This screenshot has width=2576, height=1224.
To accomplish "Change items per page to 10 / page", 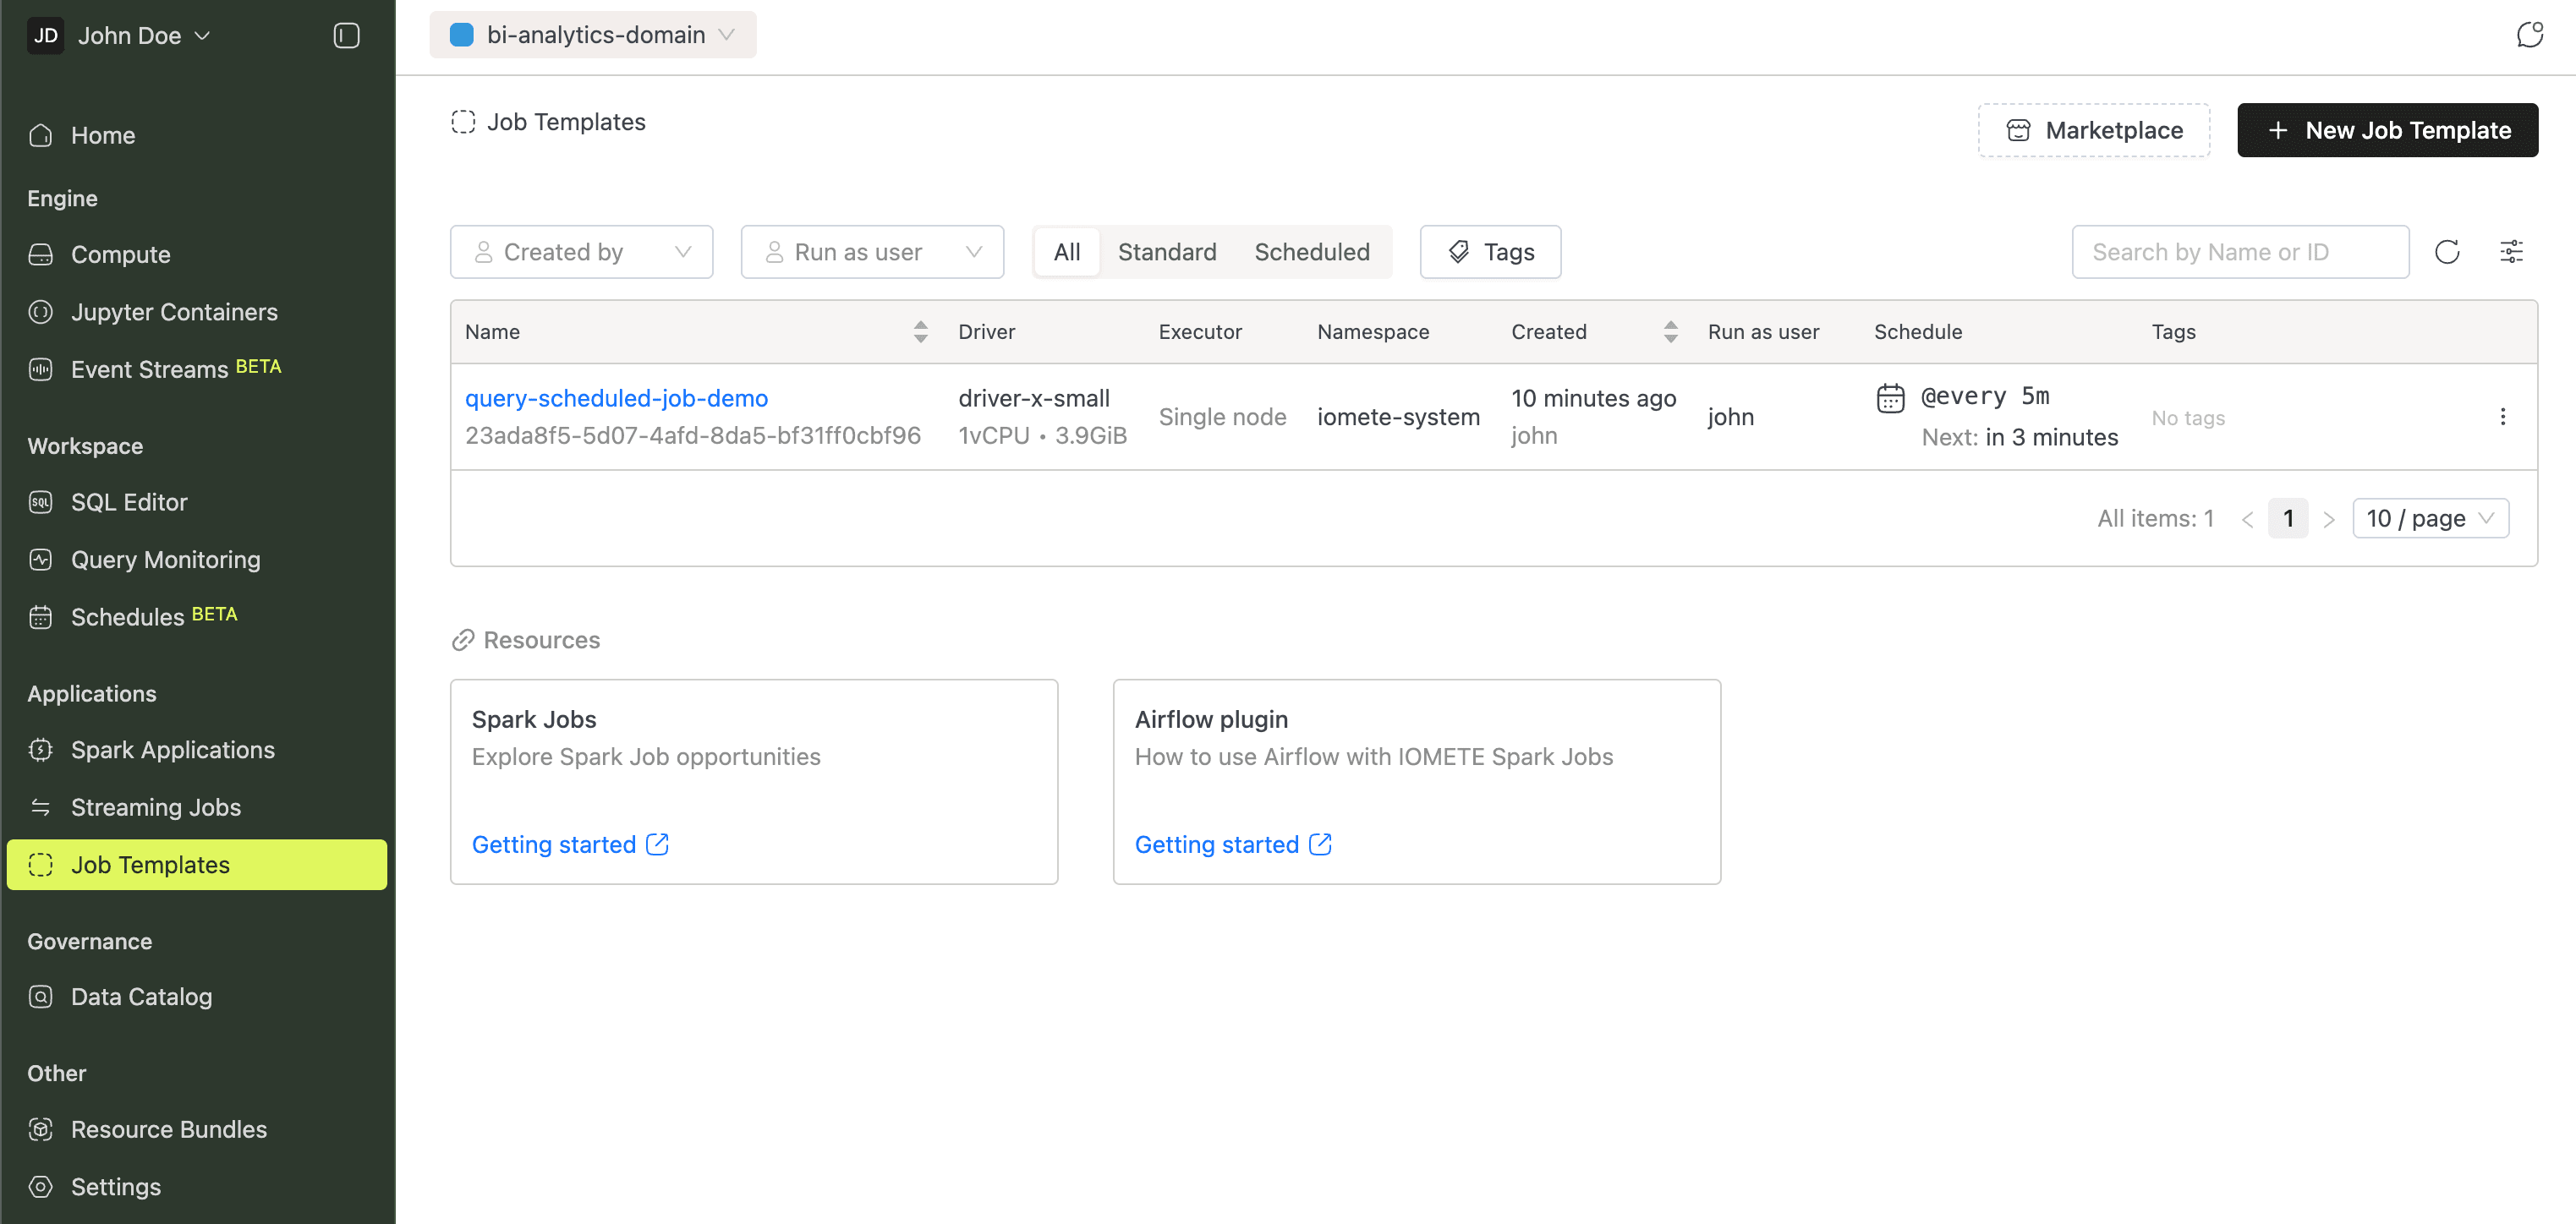I will [2430, 517].
